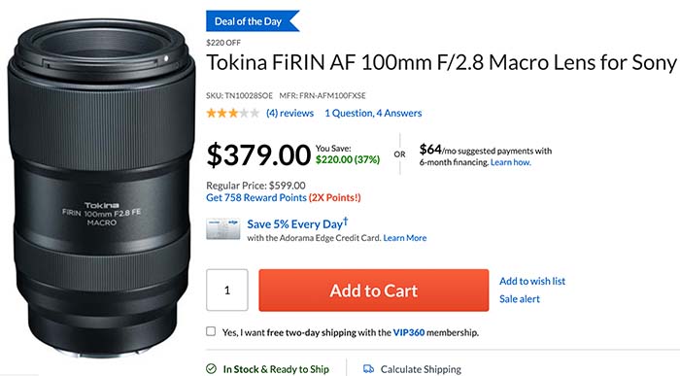Open the (4) reviews link
680x376 pixels.
tap(289, 114)
